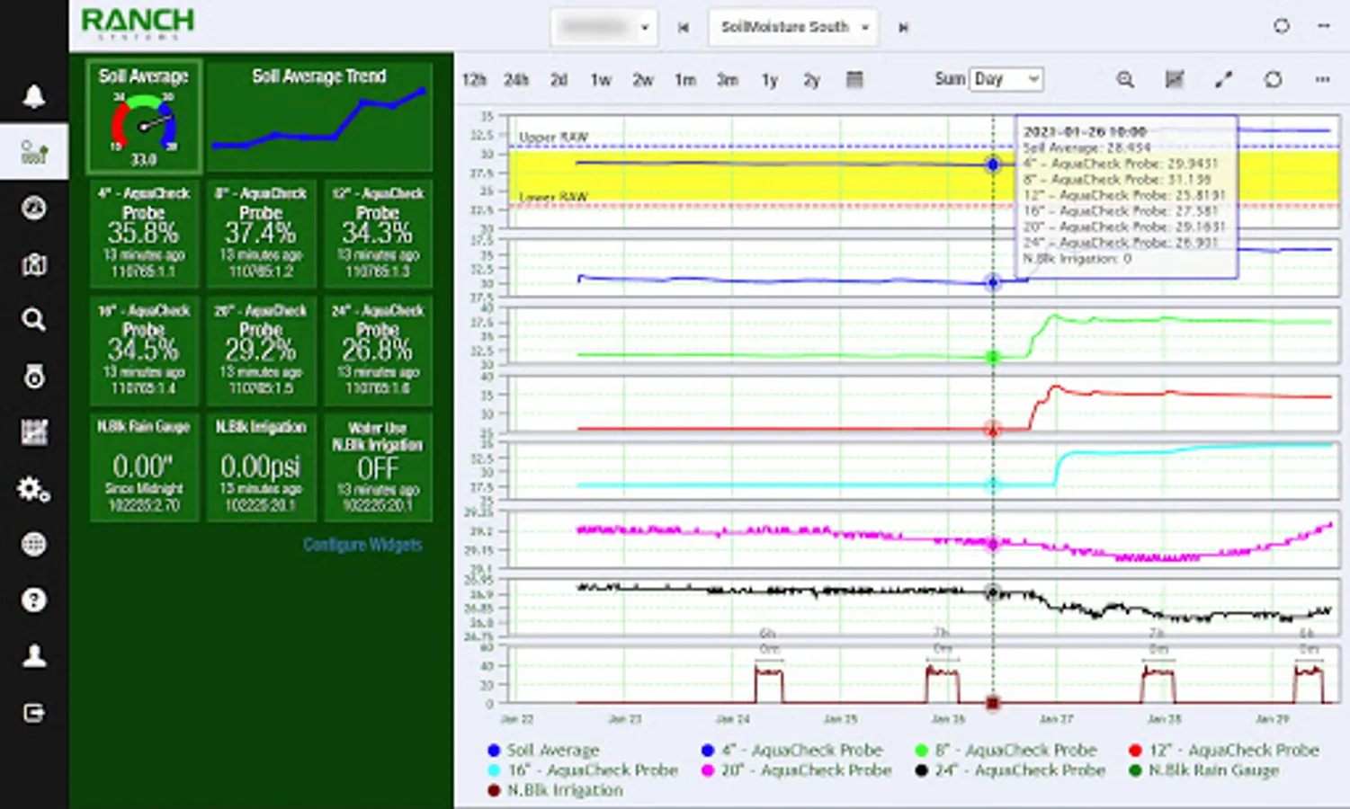
Task: Open the Soil Average Trend widget
Action: click(319, 117)
